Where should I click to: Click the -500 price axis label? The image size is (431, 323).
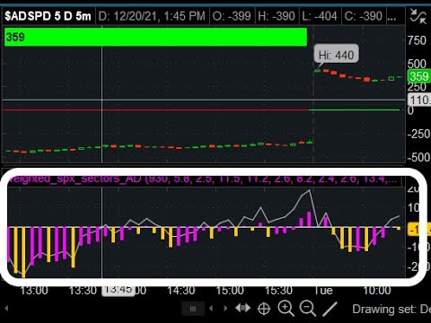(418, 157)
